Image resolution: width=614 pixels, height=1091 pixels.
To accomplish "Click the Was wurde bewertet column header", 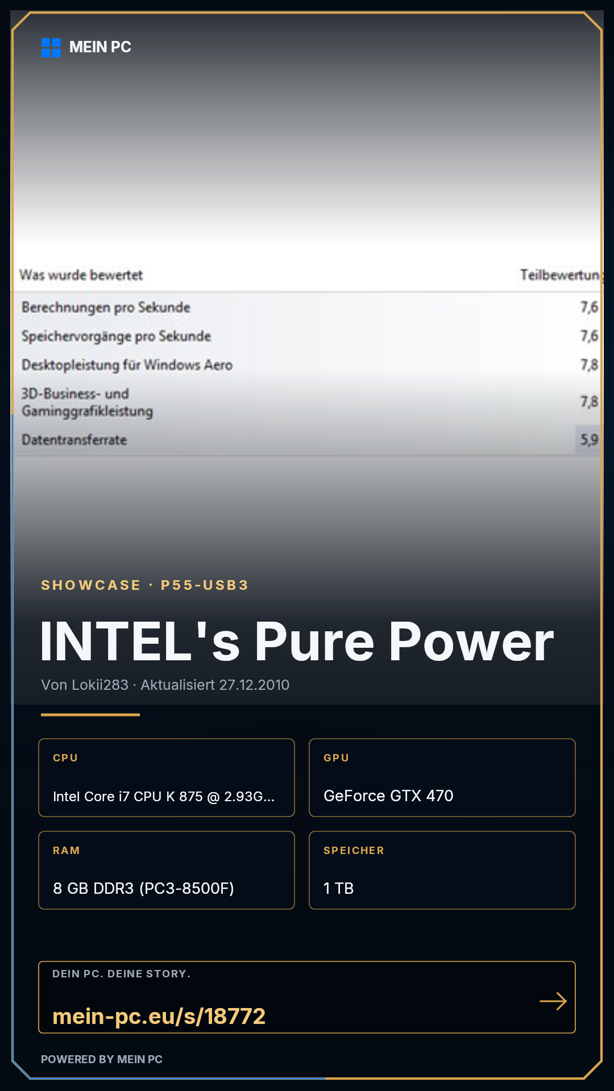I will 81,275.
